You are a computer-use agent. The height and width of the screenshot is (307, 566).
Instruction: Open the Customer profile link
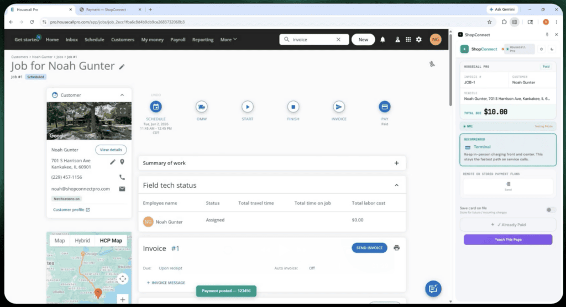pos(71,210)
